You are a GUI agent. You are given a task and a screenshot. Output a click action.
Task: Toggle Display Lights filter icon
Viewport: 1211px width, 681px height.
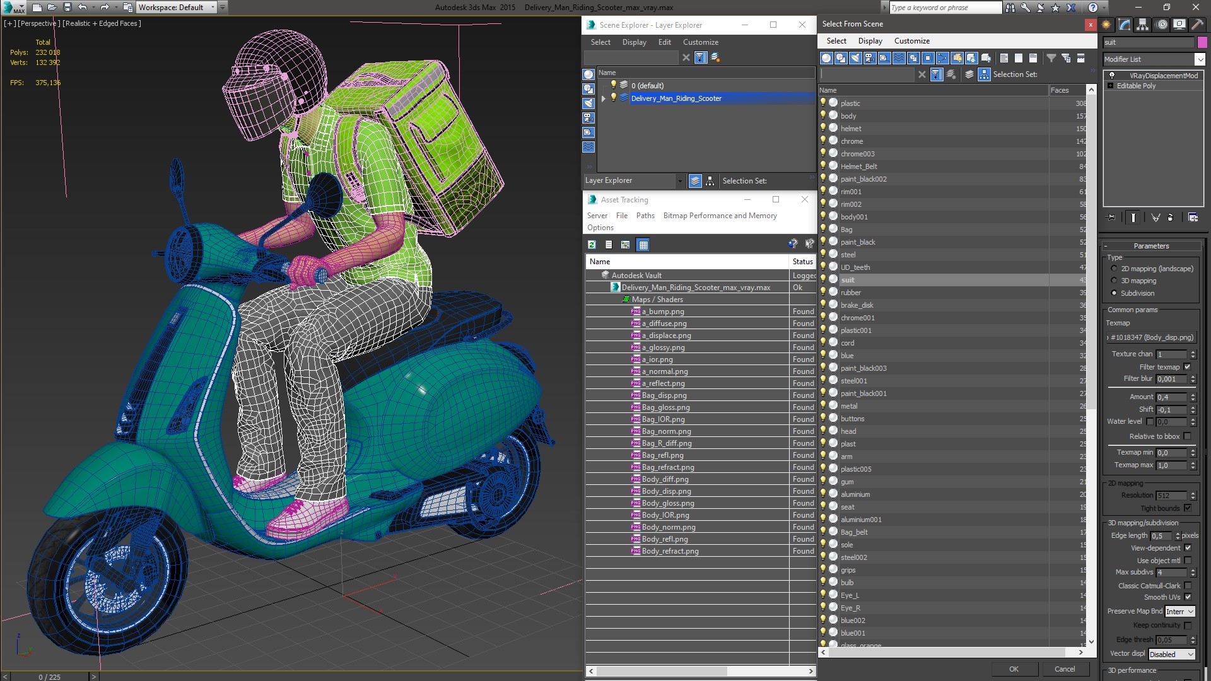855,58
